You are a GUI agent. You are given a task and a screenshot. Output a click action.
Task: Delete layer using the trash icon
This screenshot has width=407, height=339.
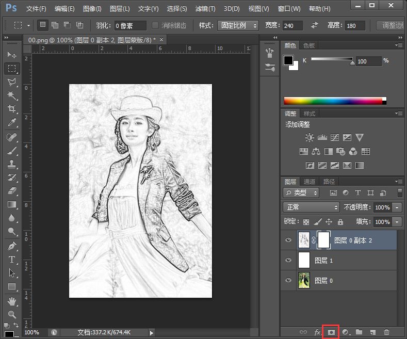(386, 332)
